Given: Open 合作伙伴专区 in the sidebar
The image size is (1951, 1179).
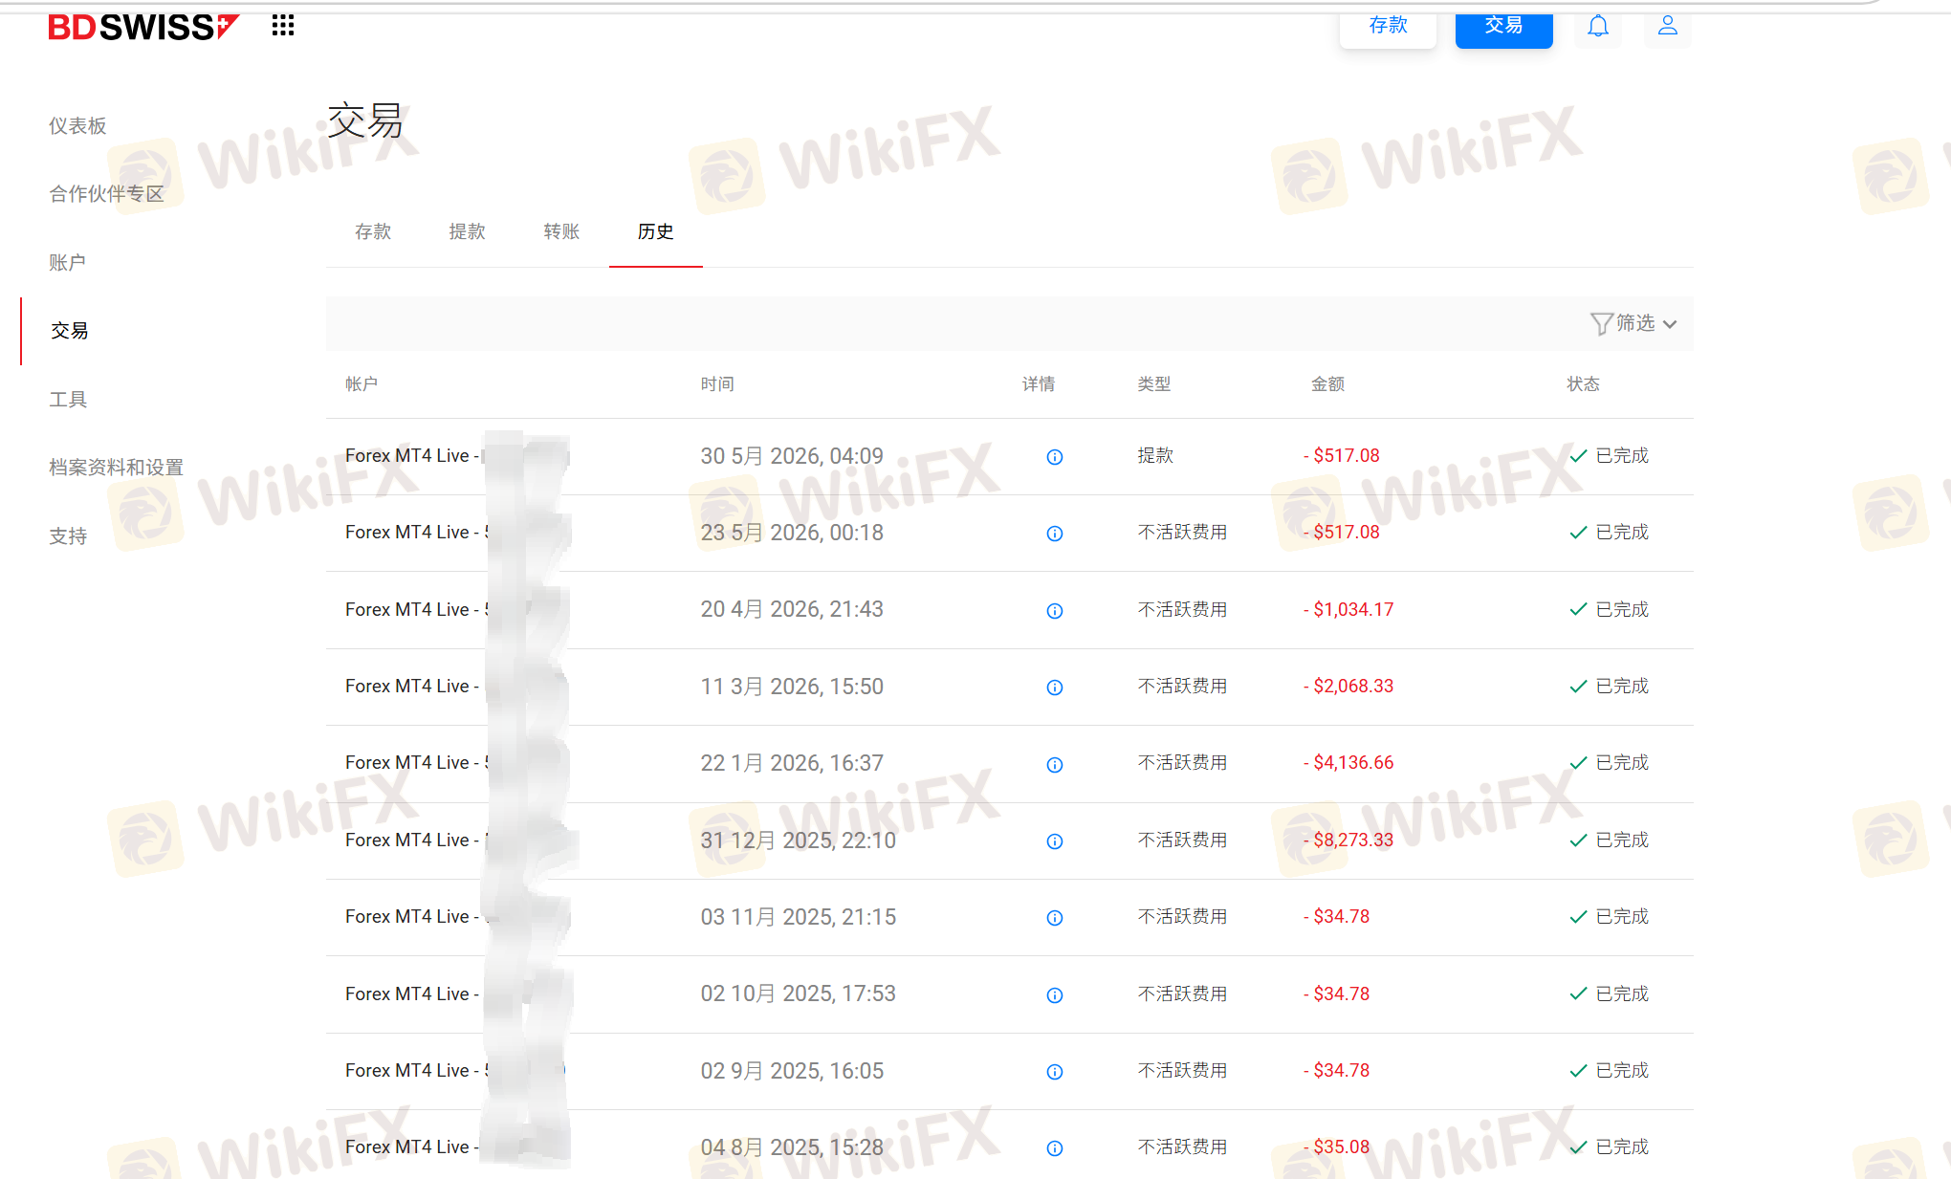Looking at the screenshot, I should (106, 194).
